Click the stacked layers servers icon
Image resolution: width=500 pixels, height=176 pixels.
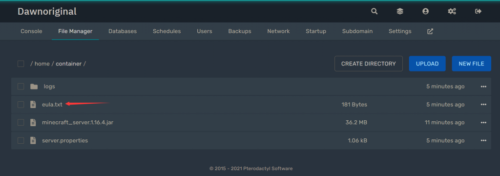point(400,11)
